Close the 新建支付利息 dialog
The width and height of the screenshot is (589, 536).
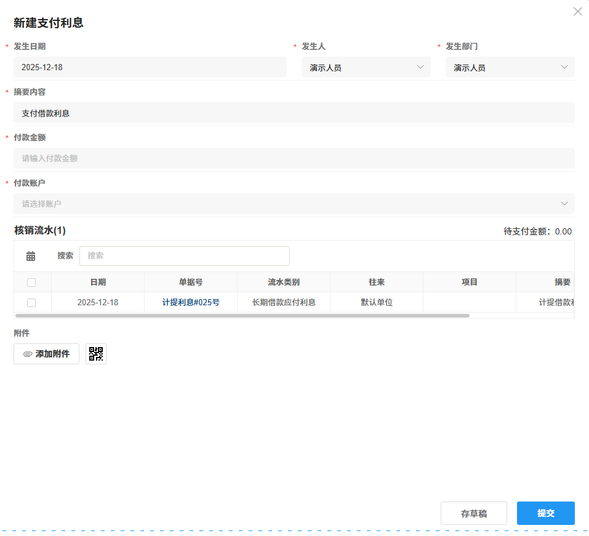coord(577,11)
